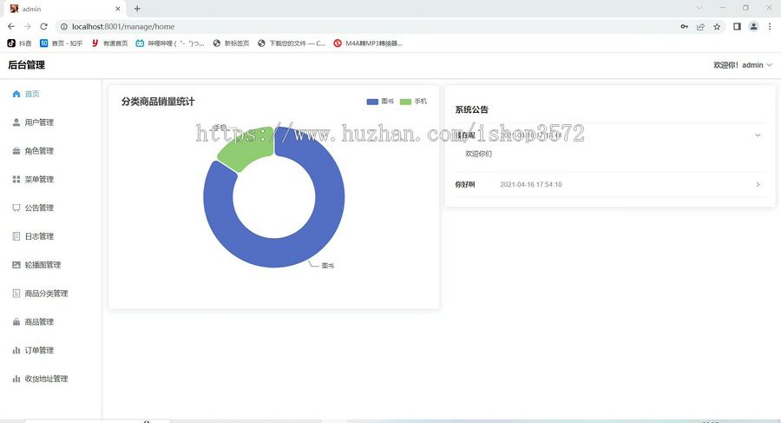Expand the 你好啊 announcement chevron
This screenshot has width=781, height=423.
(758, 184)
